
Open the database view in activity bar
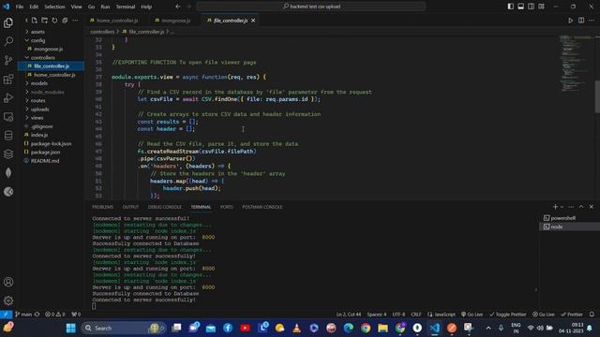pyautogui.click(x=8, y=136)
